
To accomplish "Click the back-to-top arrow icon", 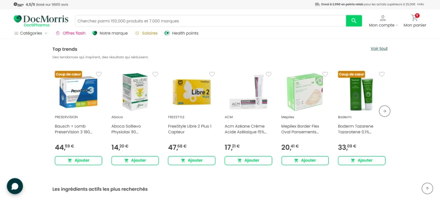I will [427, 188].
